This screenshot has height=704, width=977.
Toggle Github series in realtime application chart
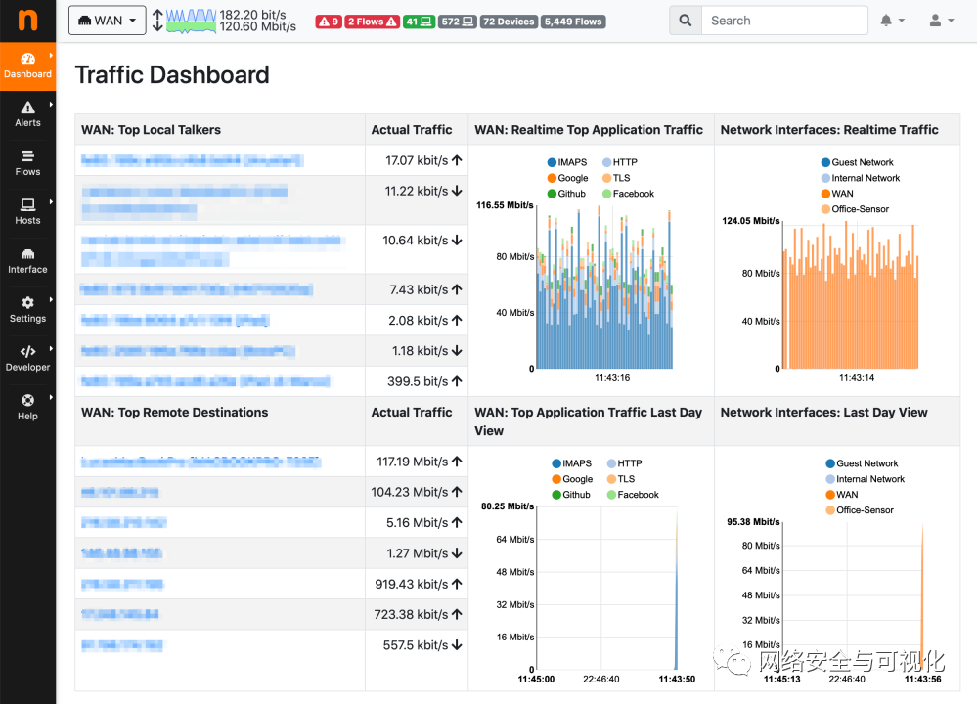[x=566, y=194]
